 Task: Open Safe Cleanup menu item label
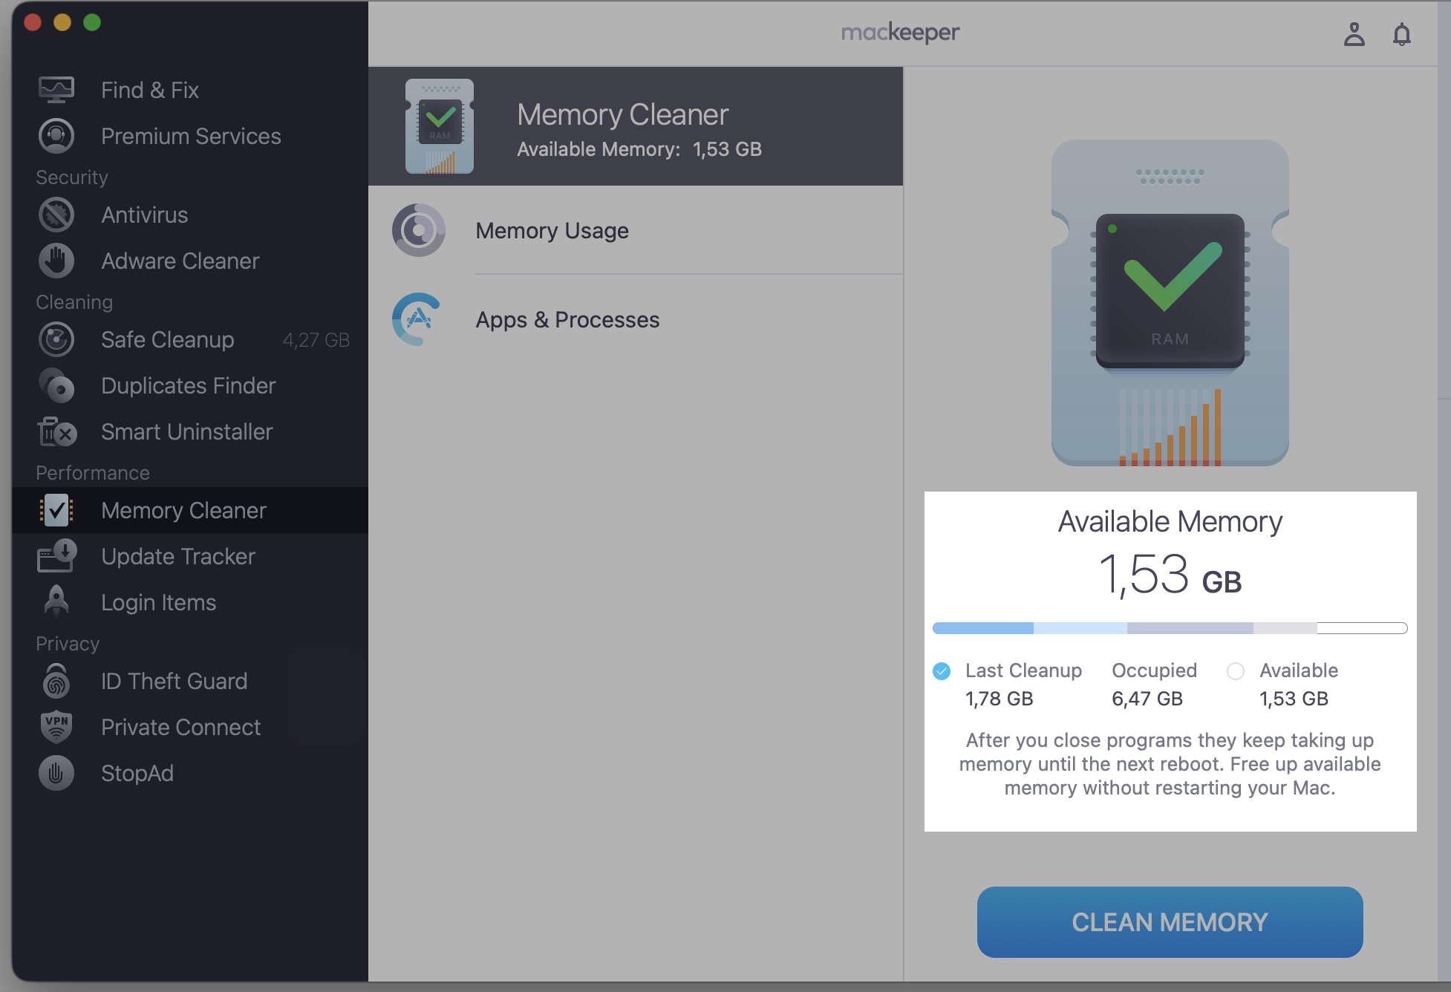tap(168, 339)
